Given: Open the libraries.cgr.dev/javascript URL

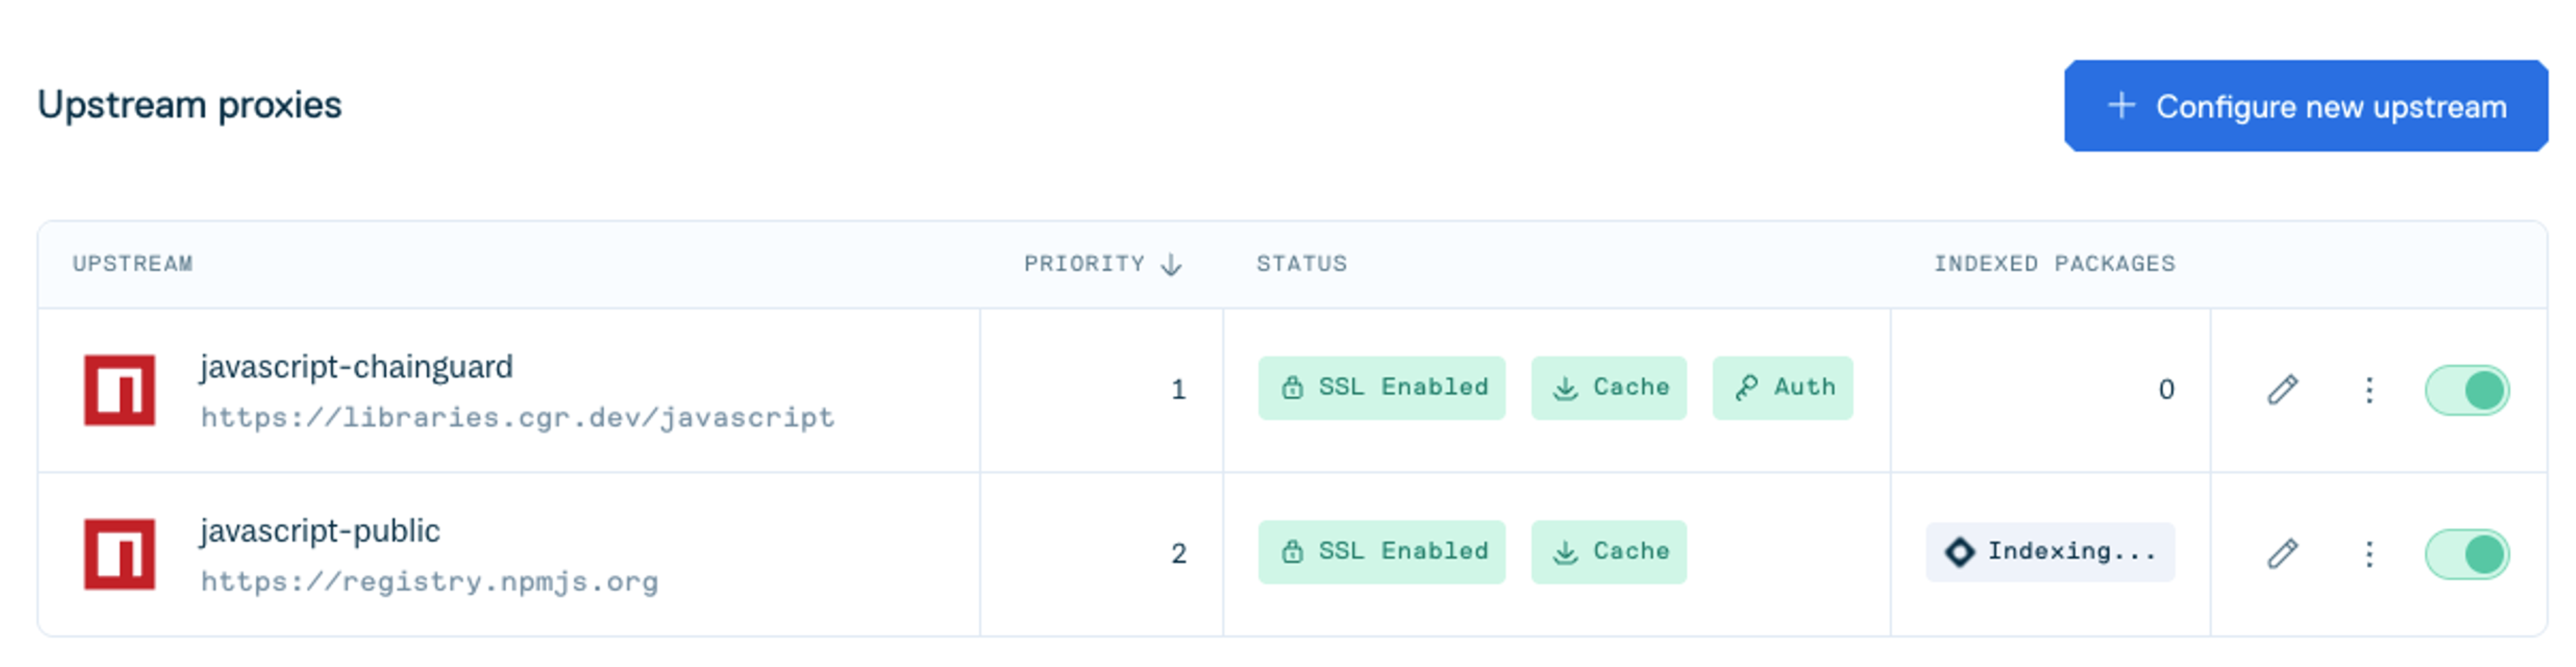Looking at the screenshot, I should [x=516, y=419].
